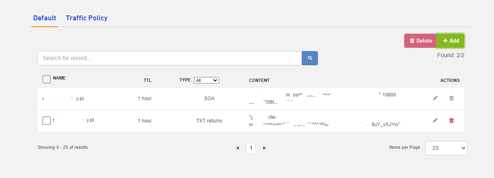Image resolution: width=494 pixels, height=178 pixels.
Task: Click the greyed trash icon on SOA row
Action: [451, 98]
